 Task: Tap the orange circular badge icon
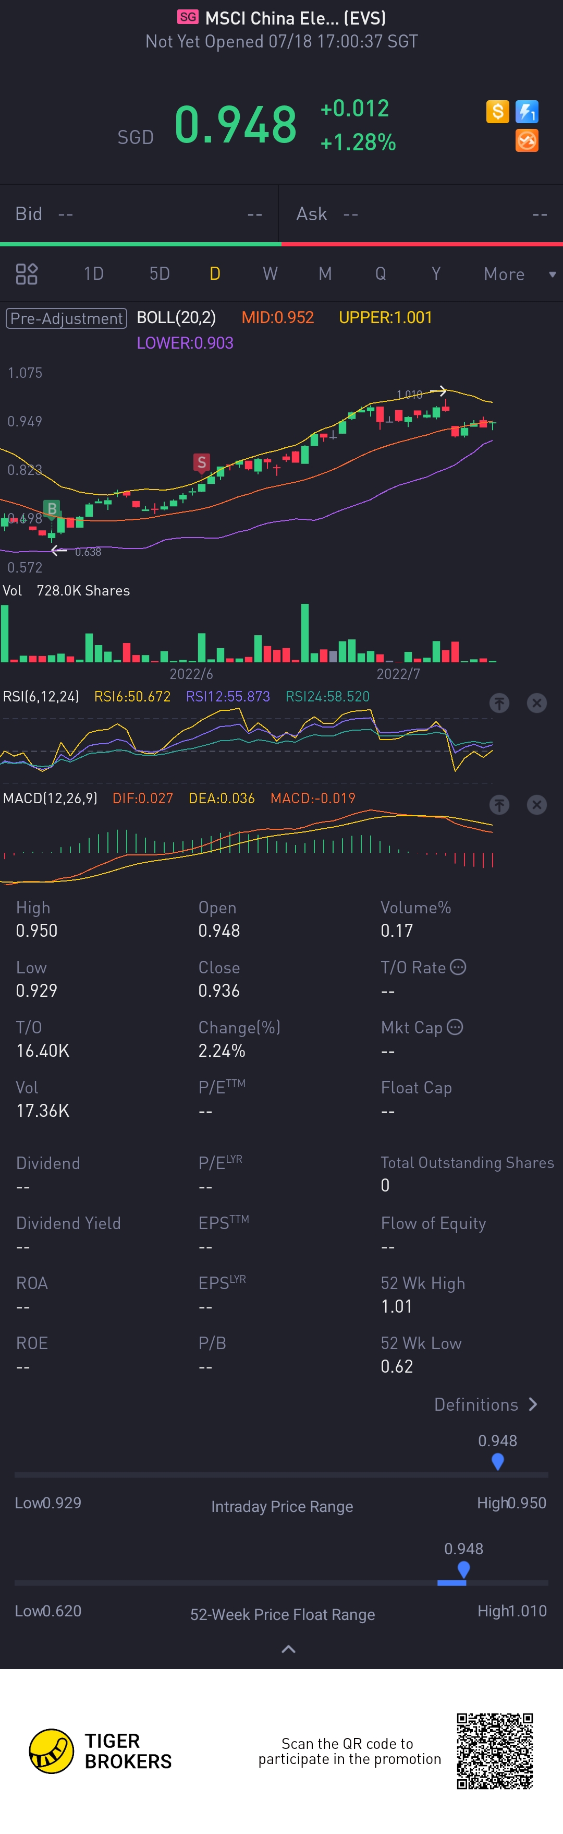click(527, 141)
